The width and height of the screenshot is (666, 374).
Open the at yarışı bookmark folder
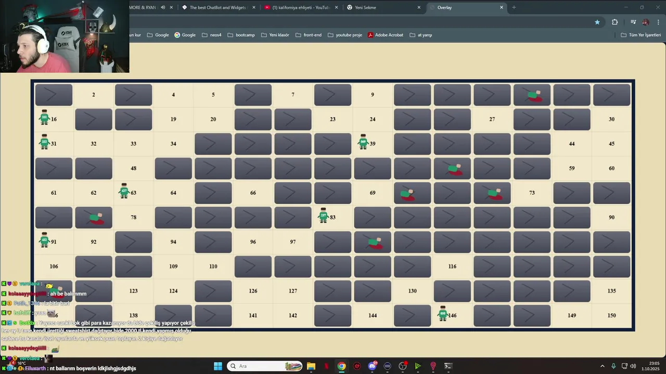421,35
